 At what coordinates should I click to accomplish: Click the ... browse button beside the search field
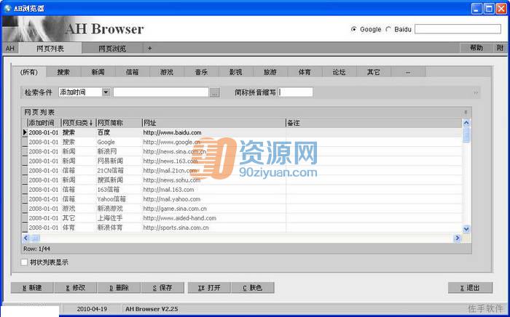[214, 93]
